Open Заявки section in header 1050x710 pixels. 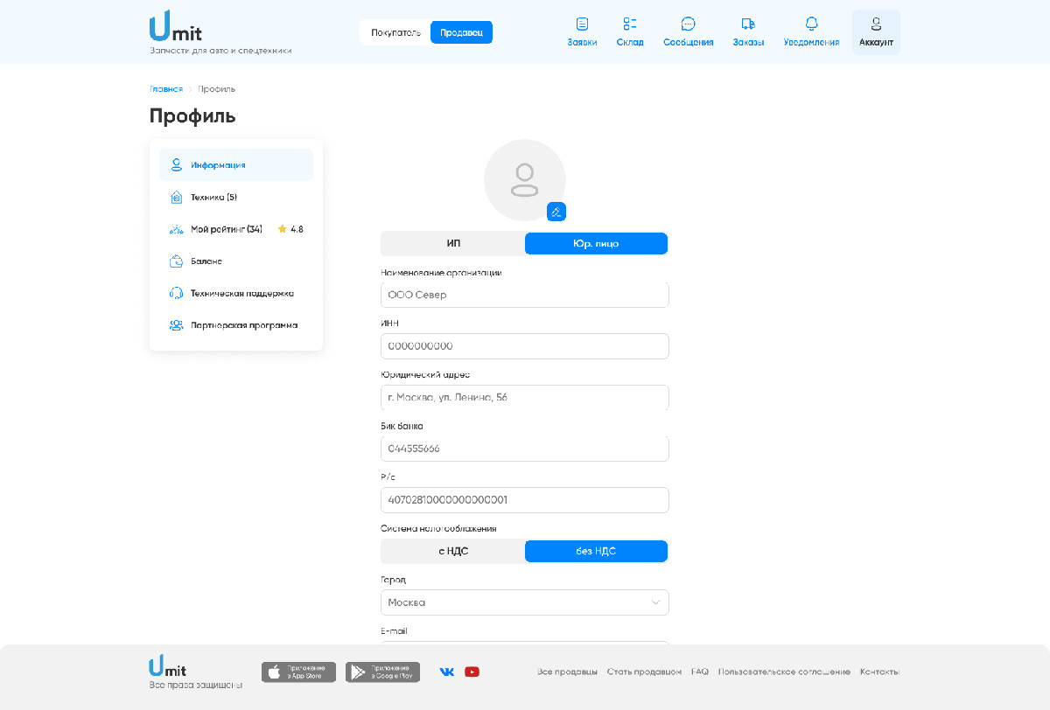(x=582, y=31)
